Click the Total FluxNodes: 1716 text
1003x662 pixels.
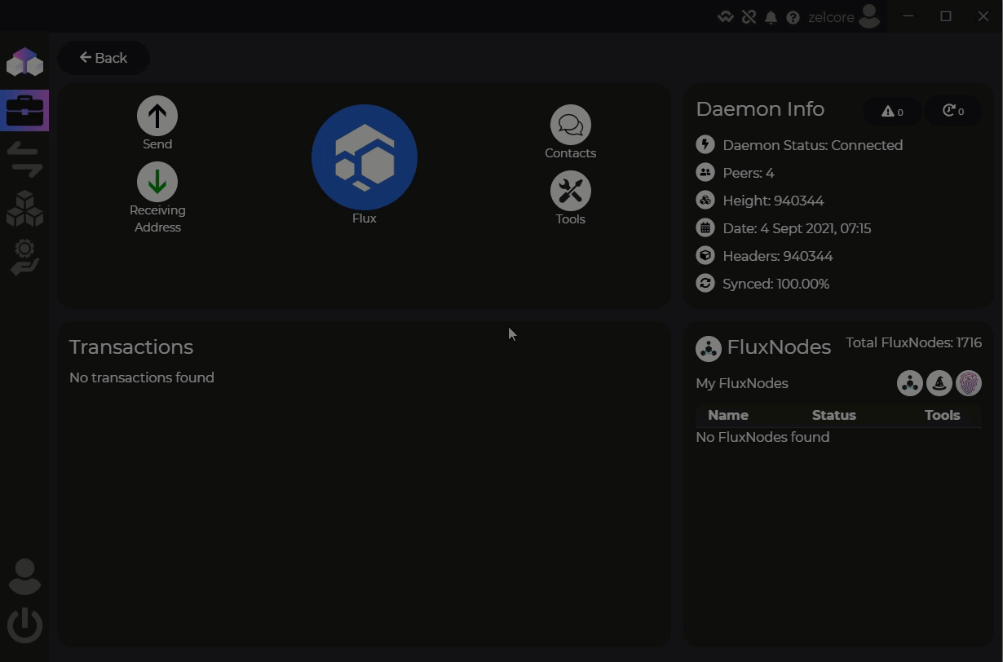913,342
